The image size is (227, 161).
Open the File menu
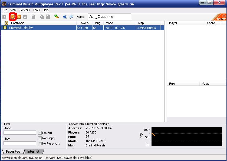tap(5, 10)
